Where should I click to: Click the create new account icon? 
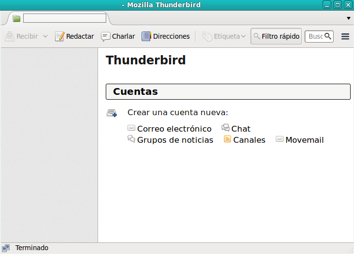[112, 113]
